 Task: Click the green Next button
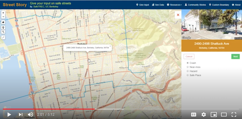[235, 56]
